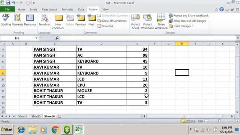
Task: Click ROHIT THAKUR in row 13
Action: 55,102
